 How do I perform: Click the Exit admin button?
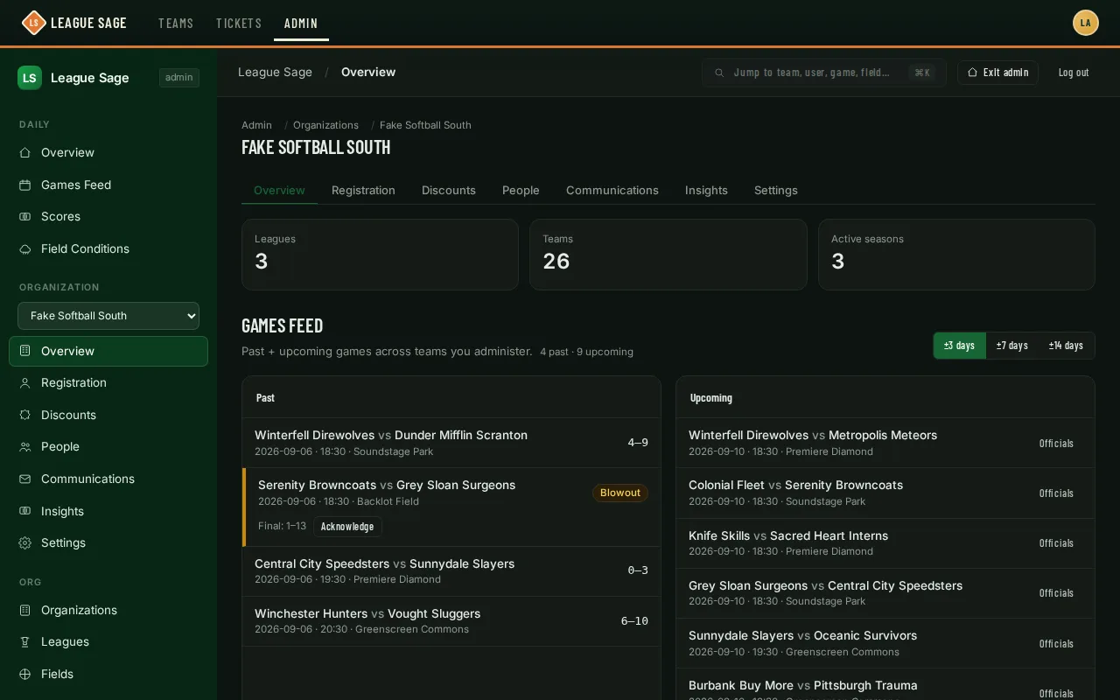pos(997,73)
